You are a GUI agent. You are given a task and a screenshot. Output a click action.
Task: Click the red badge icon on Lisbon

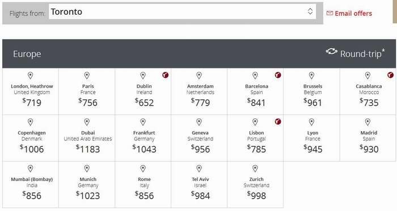(278, 122)
